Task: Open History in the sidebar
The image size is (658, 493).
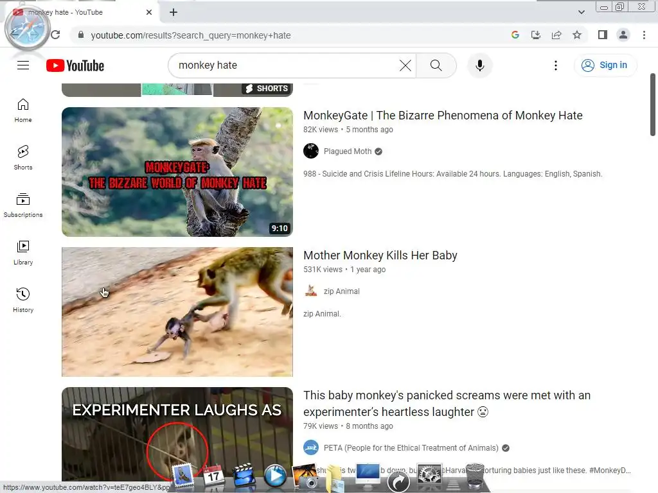Action: (x=23, y=300)
